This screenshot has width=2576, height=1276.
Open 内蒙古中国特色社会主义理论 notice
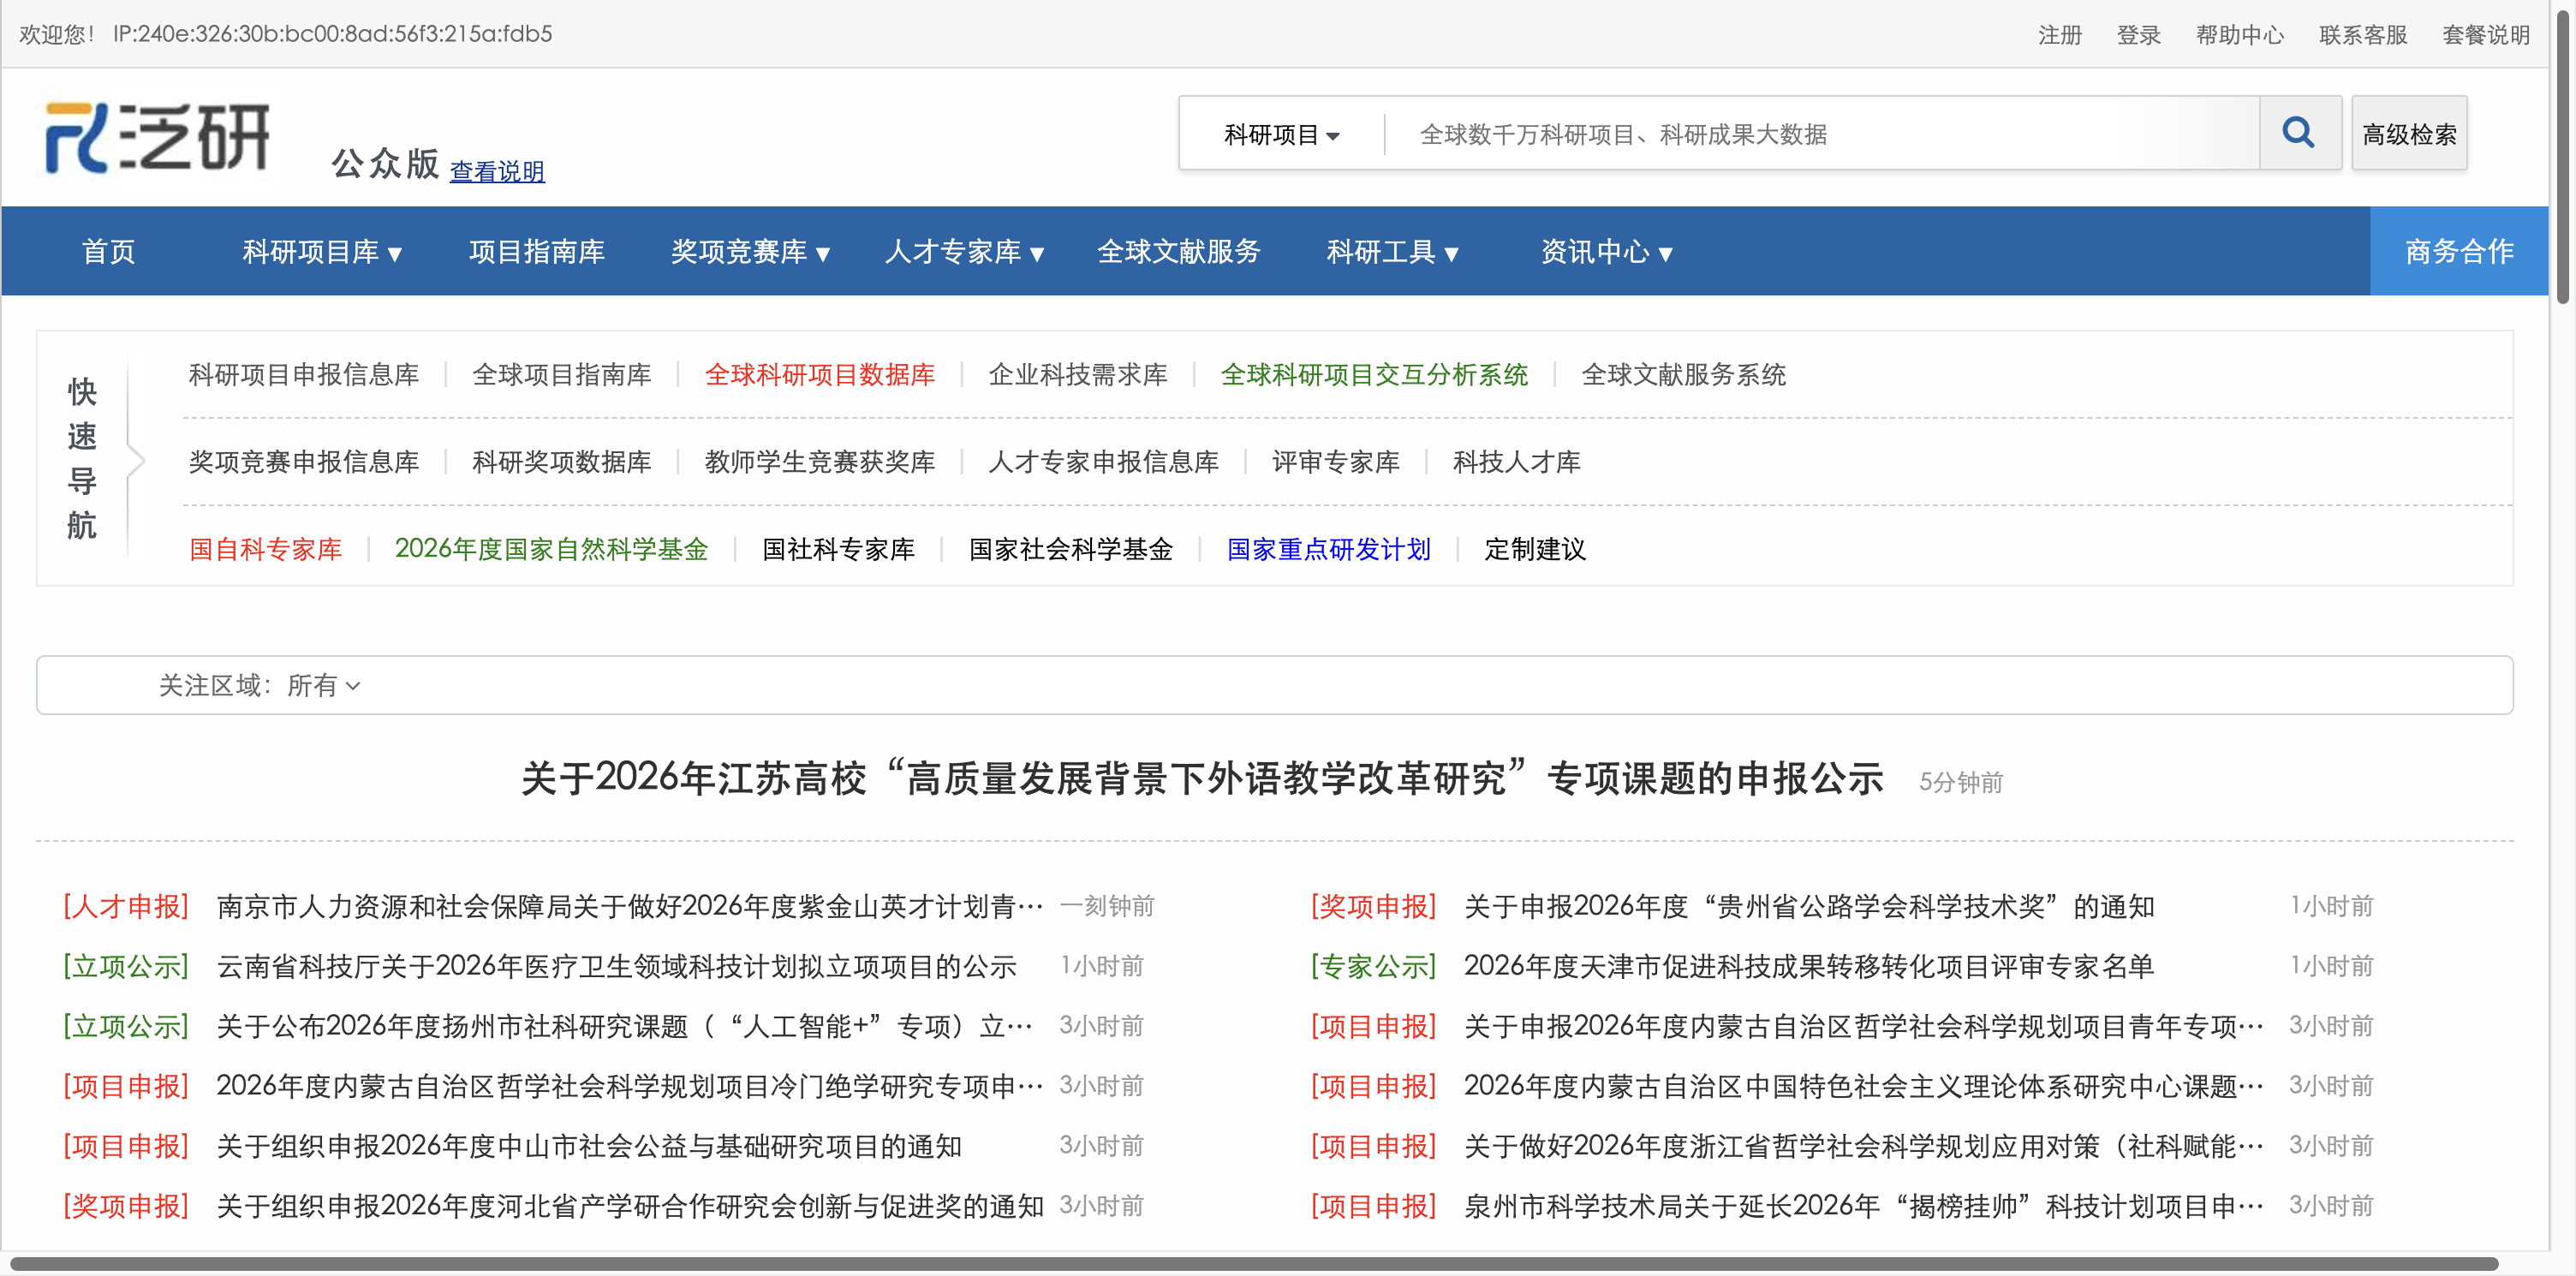point(1864,1086)
